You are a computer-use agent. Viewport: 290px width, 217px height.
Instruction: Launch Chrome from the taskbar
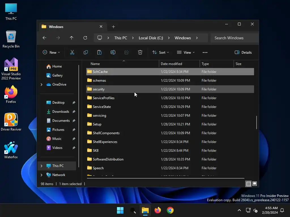click(170, 210)
